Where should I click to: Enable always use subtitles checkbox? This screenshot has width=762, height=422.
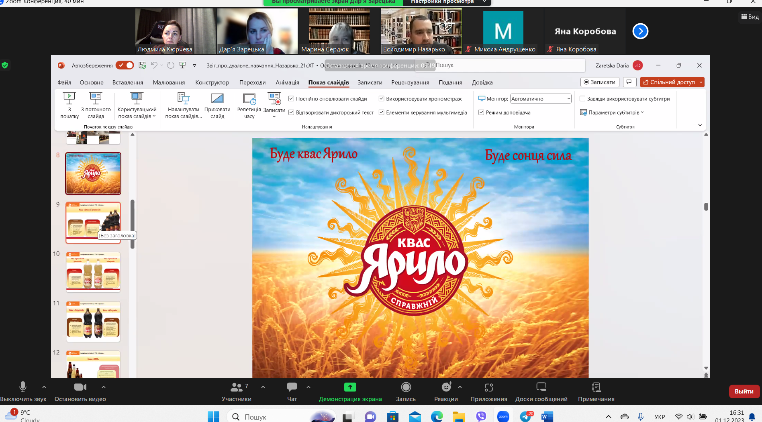click(582, 99)
